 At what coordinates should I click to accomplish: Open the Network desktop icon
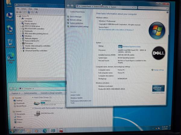pos(10,29)
